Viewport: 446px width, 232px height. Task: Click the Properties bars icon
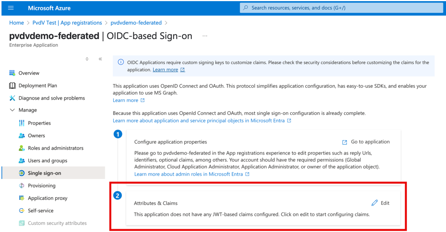[22, 123]
